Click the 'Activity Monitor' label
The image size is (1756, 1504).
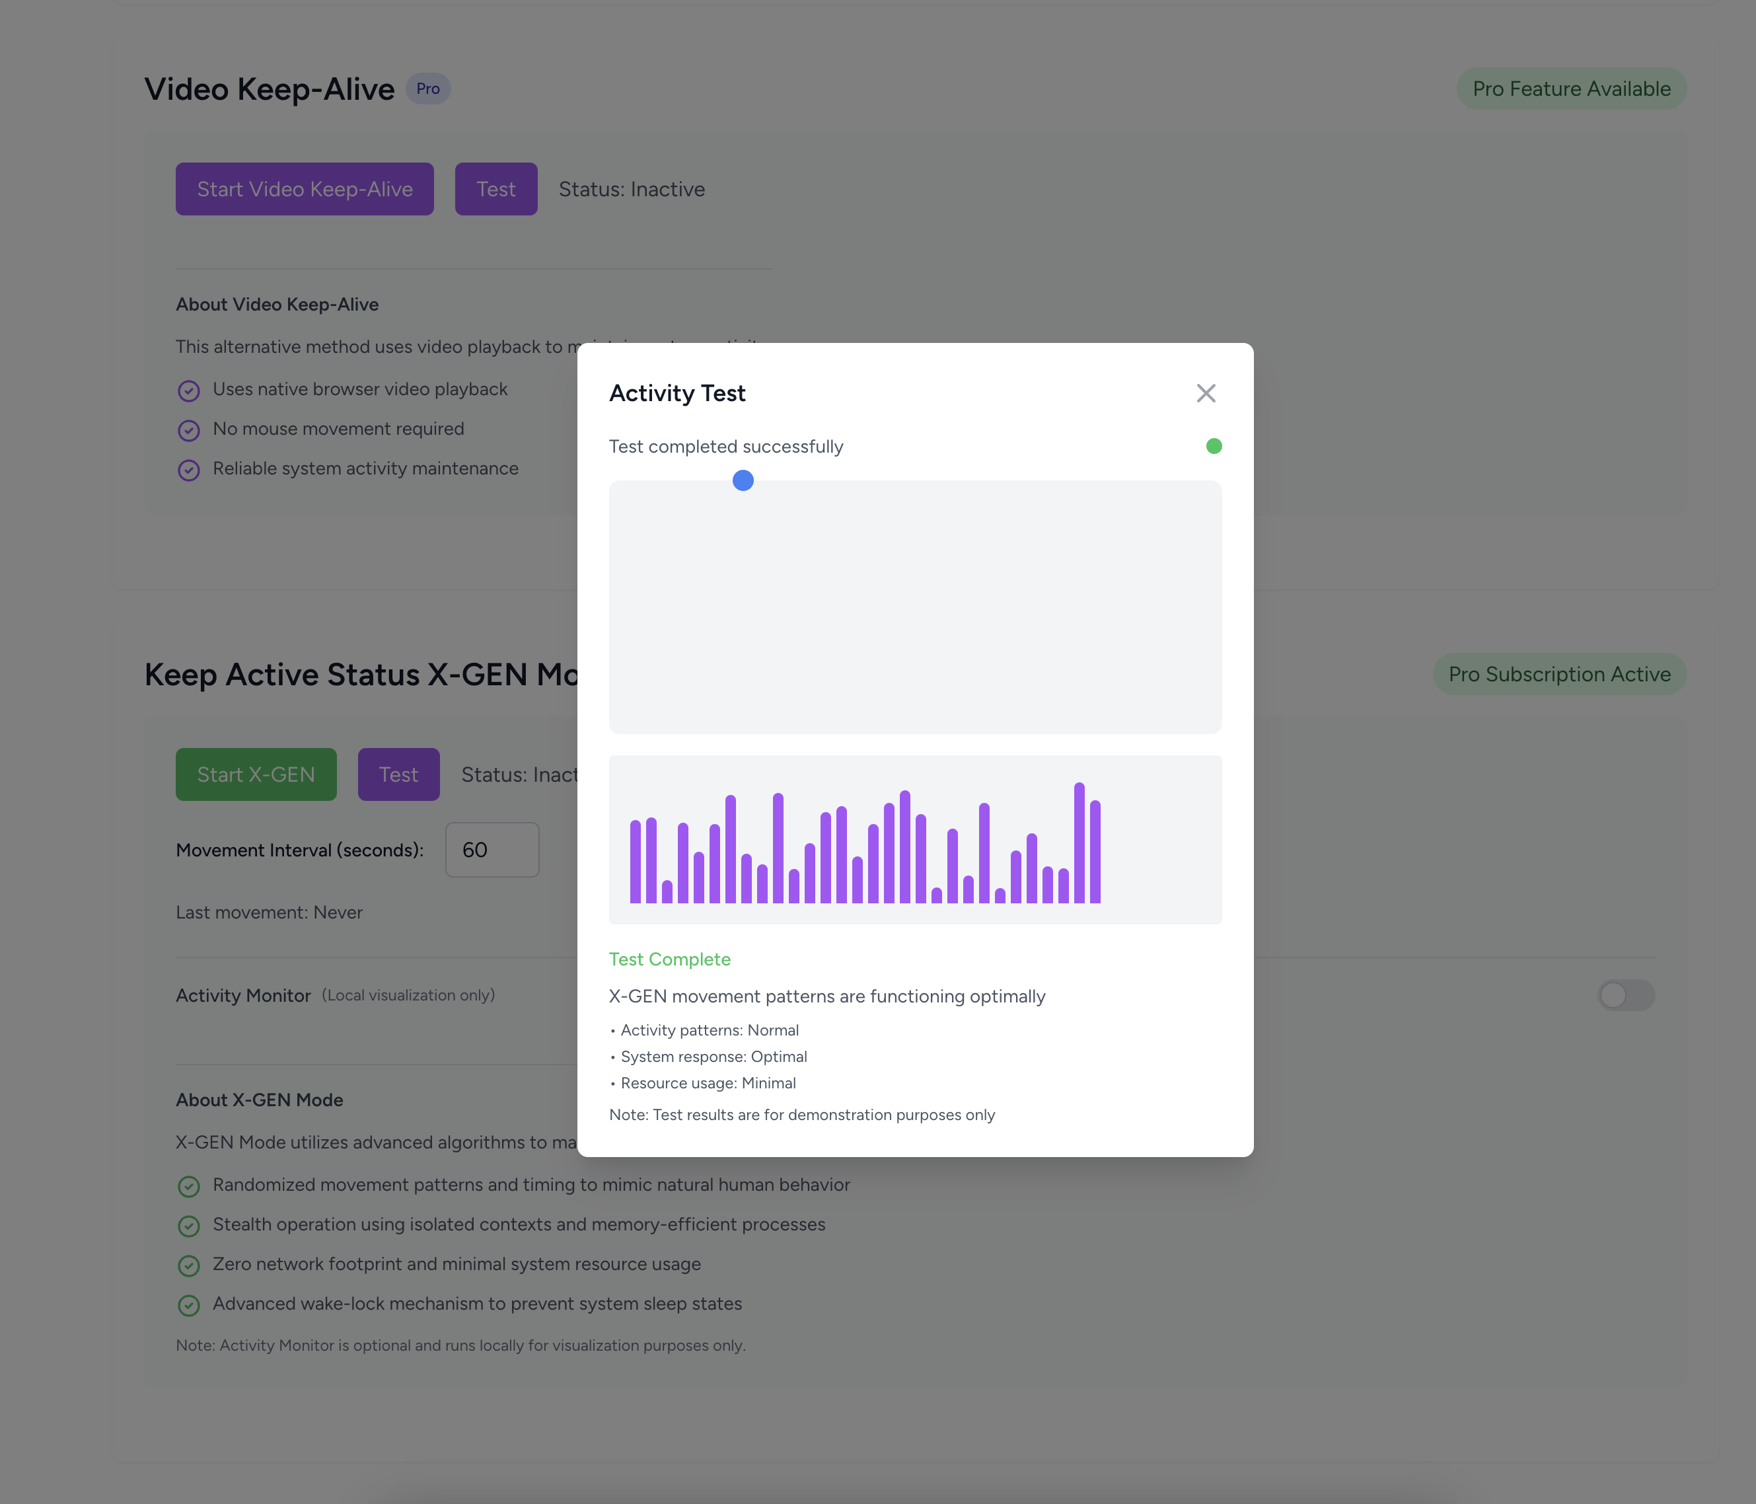point(243,995)
